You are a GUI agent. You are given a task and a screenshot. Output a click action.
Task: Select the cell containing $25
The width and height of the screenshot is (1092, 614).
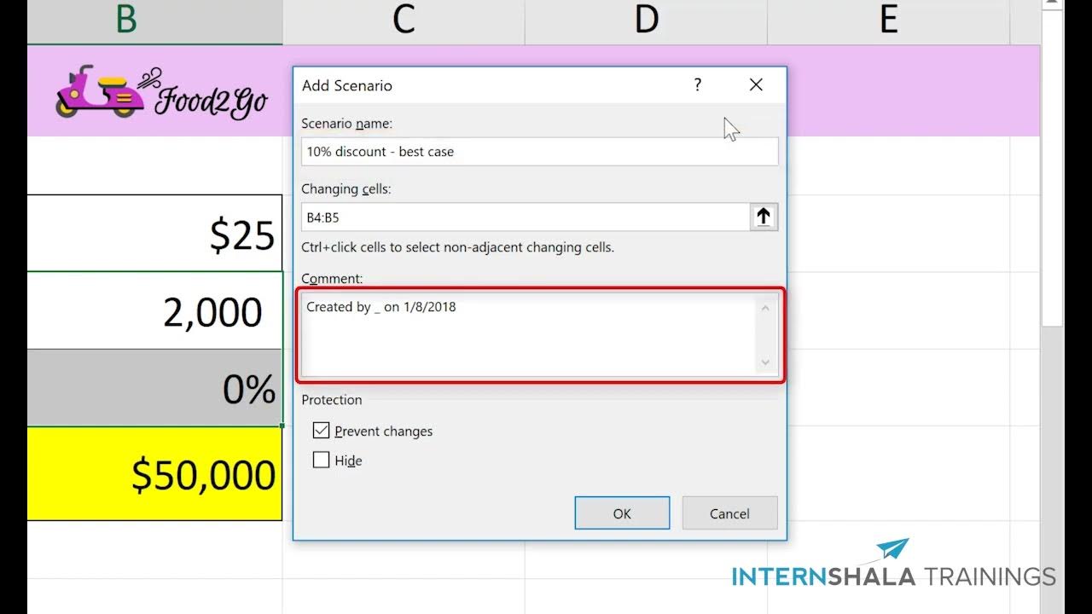click(154, 234)
